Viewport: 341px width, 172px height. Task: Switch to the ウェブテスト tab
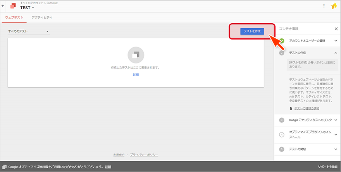click(14, 17)
